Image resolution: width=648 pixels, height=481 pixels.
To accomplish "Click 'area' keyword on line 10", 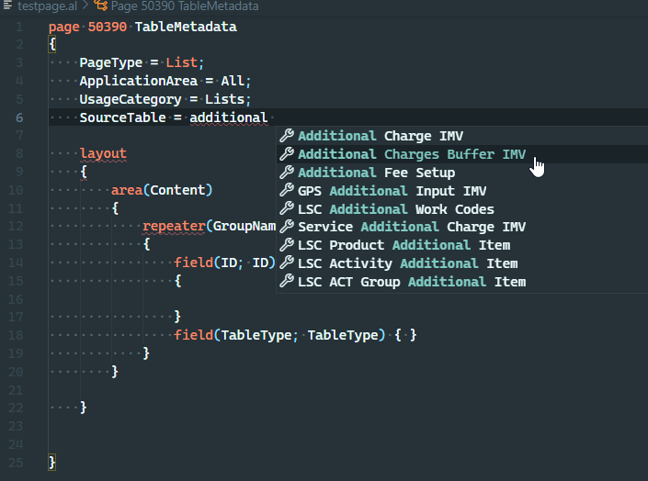I will click(127, 190).
